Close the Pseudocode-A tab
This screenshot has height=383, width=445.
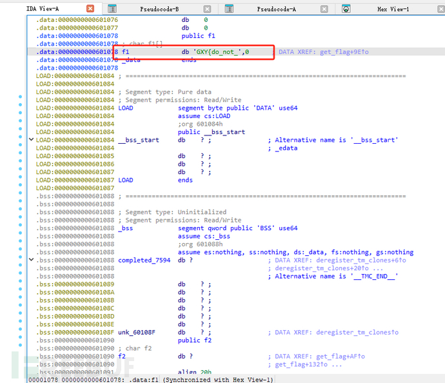coord(324,8)
